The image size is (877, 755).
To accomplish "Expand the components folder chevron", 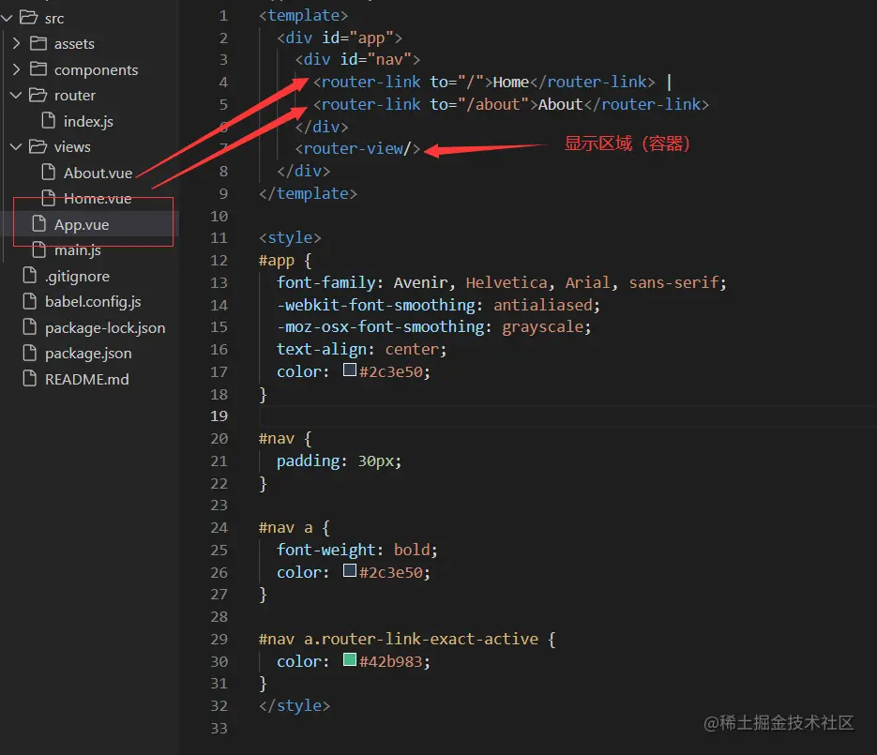I will point(16,69).
